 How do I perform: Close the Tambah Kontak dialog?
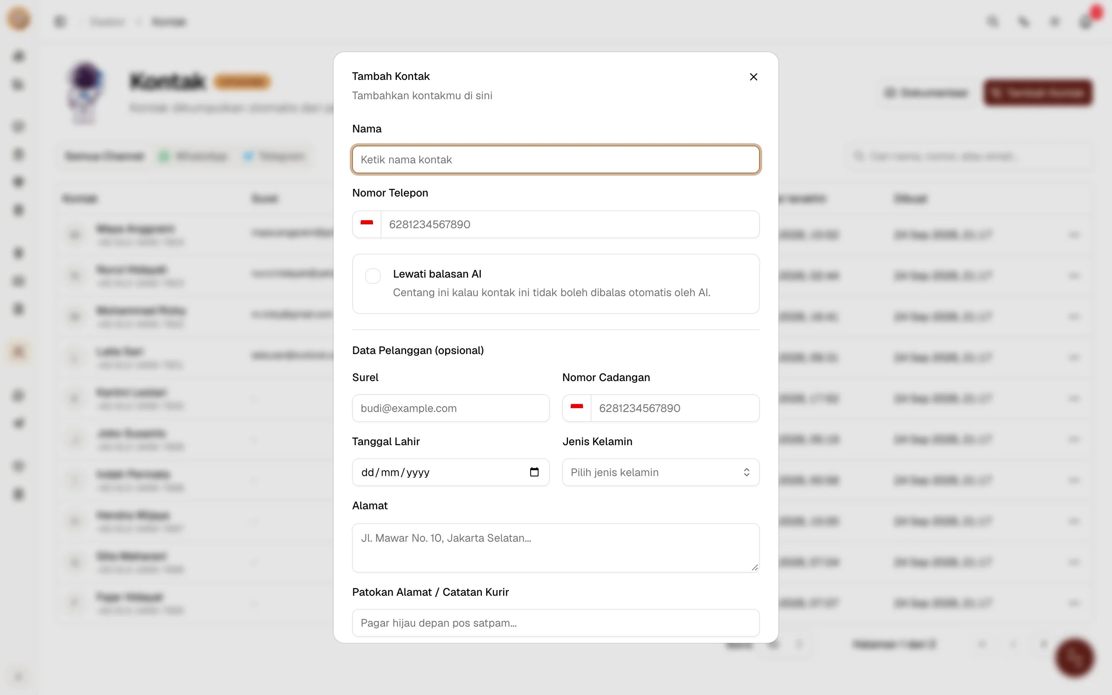click(753, 77)
